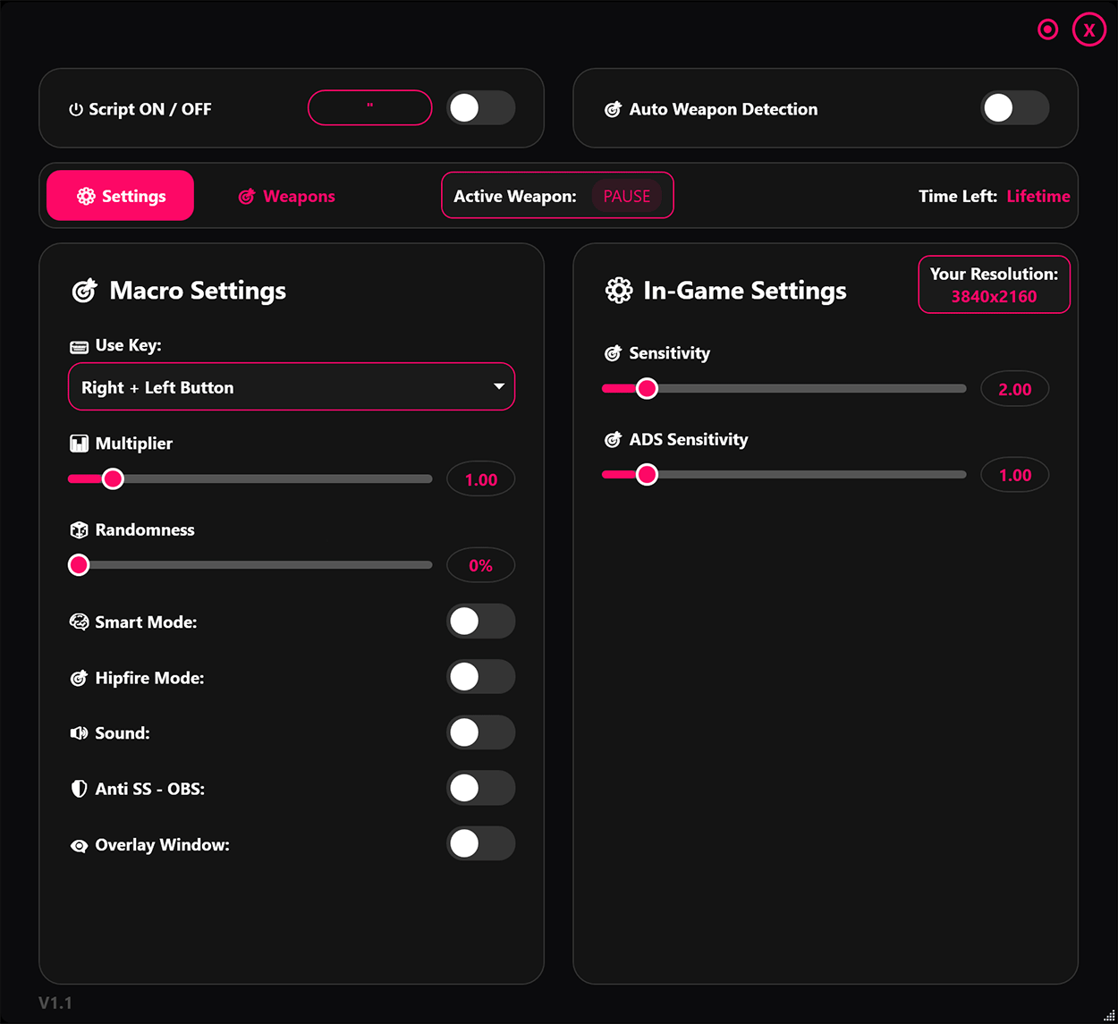1118x1024 pixels.
Task: Enable Auto Weapon Detection
Action: tap(1015, 108)
